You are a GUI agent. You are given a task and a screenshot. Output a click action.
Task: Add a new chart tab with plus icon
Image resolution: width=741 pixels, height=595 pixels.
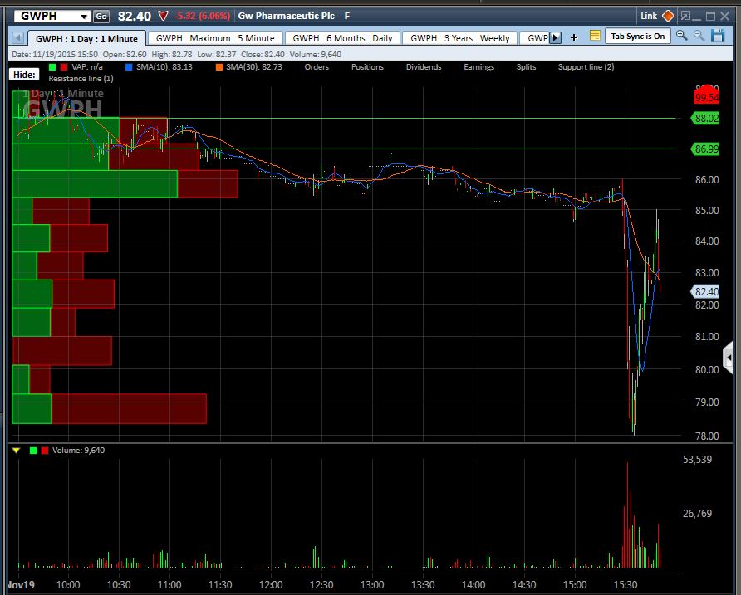(574, 37)
